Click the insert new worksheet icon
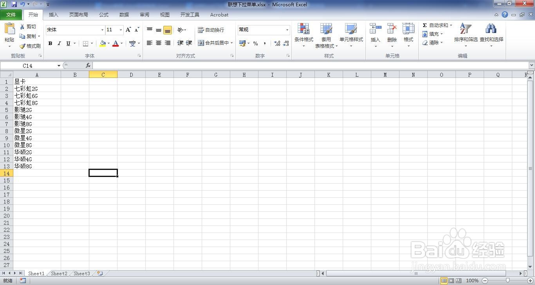The width and height of the screenshot is (535, 285). 100,274
